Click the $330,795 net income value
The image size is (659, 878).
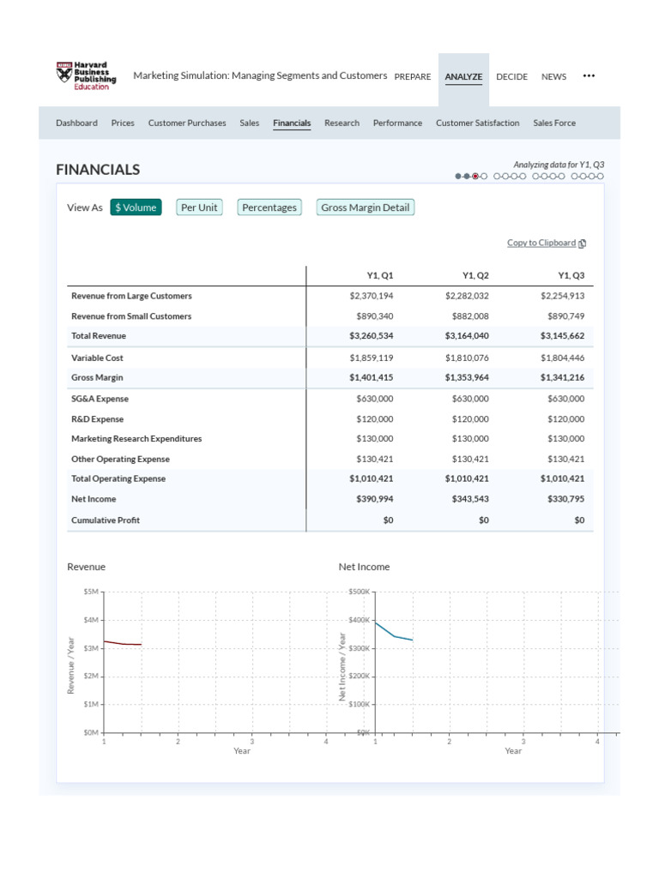[x=566, y=499]
